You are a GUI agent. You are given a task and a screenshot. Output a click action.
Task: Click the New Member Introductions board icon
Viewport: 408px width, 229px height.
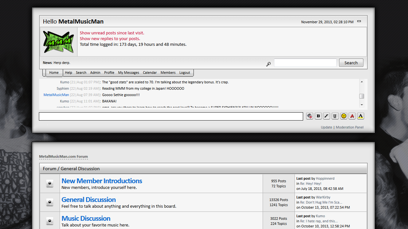pos(50,184)
